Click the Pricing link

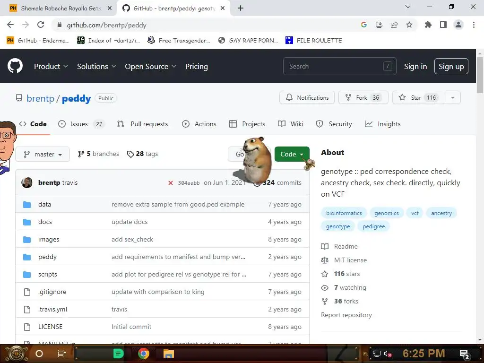coord(196,66)
